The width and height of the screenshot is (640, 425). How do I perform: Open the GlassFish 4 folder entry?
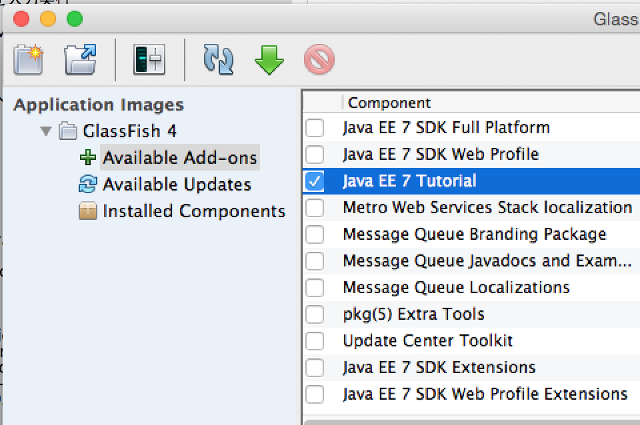[129, 131]
